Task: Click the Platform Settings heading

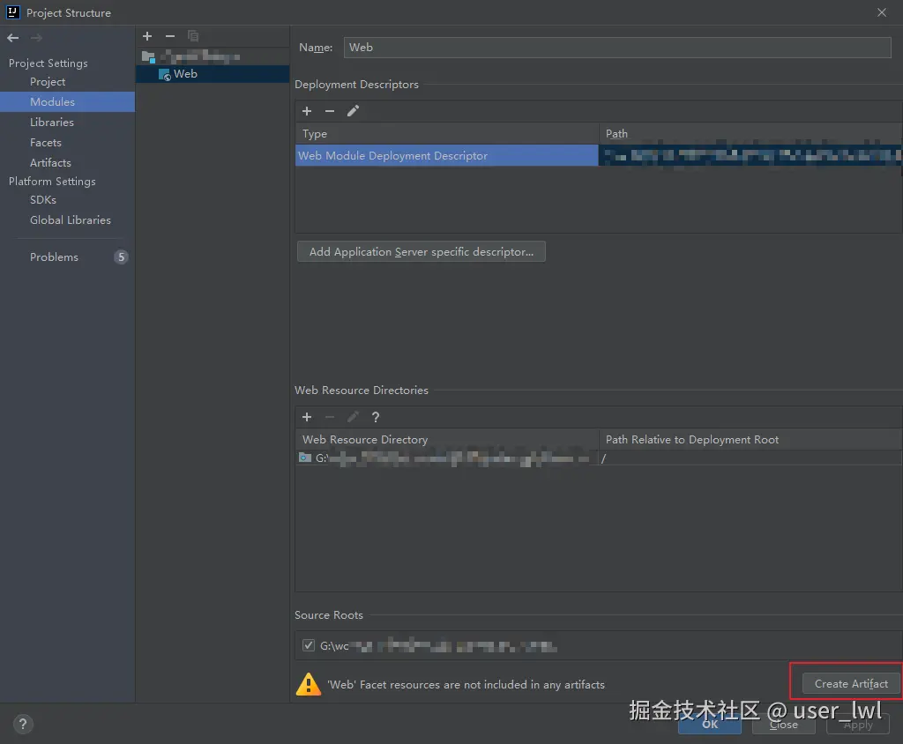Action: 52,182
